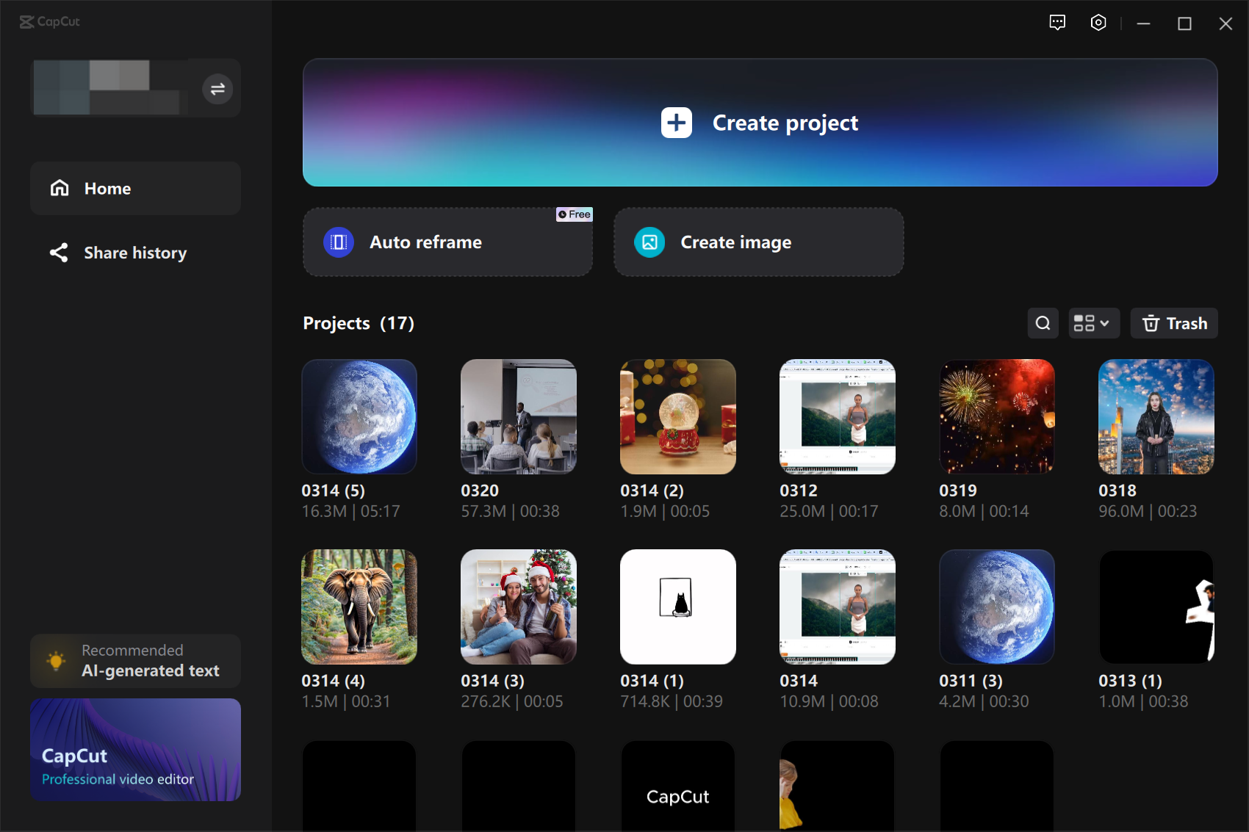
Task: Click the Free badge on Auto reframe
Action: tap(574, 214)
